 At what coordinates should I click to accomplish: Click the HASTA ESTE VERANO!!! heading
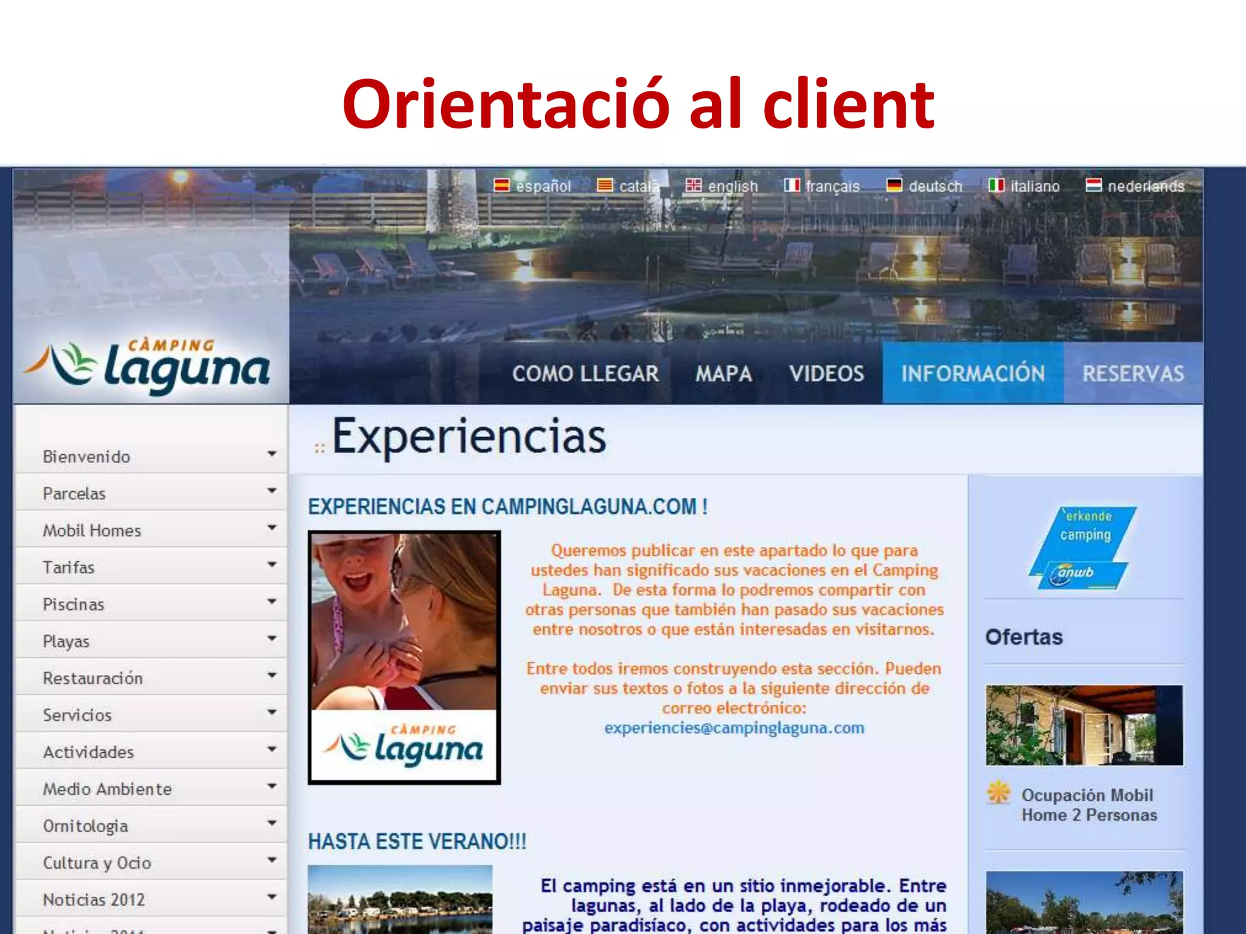tap(417, 842)
